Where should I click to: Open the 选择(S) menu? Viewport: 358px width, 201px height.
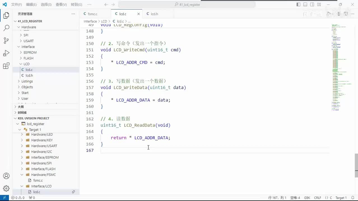click(46, 4)
